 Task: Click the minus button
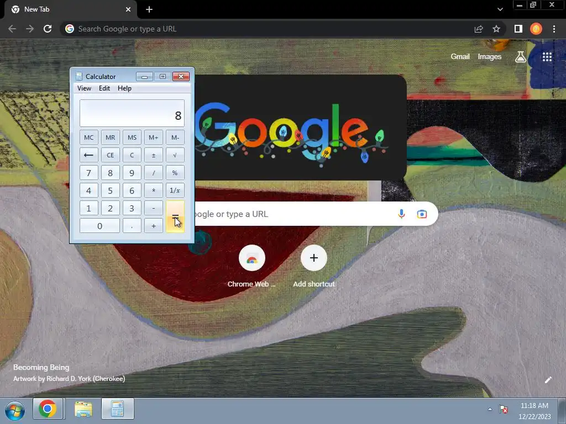point(154,208)
